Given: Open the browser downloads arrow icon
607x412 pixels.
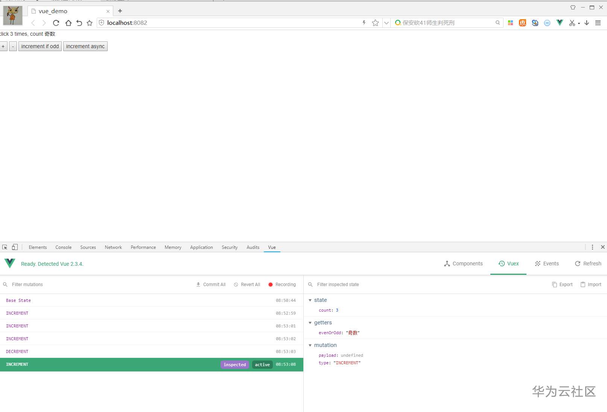Looking at the screenshot, I should [x=587, y=23].
